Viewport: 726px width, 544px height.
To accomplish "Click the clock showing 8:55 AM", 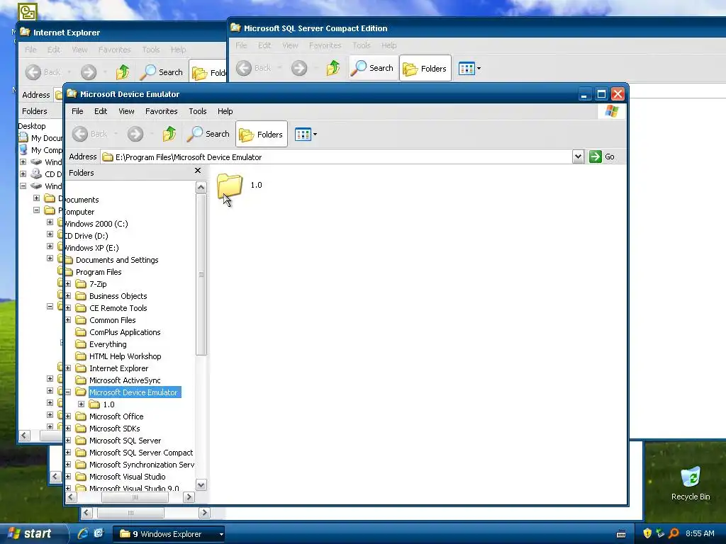I will (x=700, y=533).
